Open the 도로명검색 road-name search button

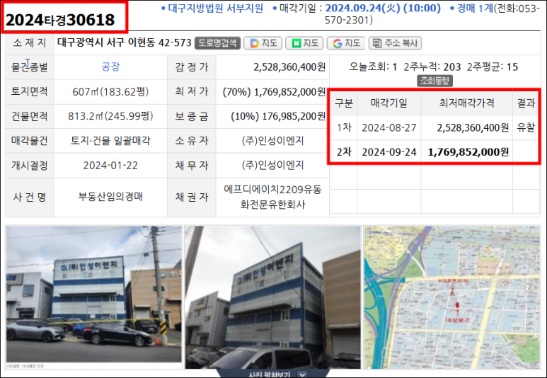click(217, 43)
